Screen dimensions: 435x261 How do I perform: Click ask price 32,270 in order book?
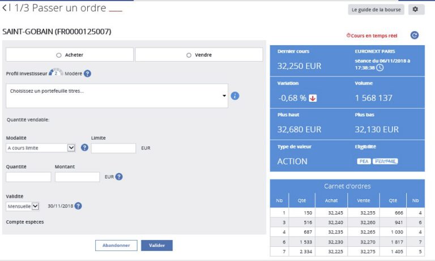click(368, 242)
